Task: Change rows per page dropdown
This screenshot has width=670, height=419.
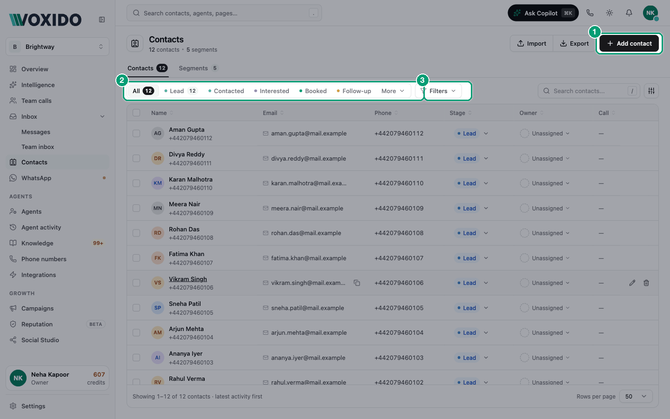Action: point(636,396)
